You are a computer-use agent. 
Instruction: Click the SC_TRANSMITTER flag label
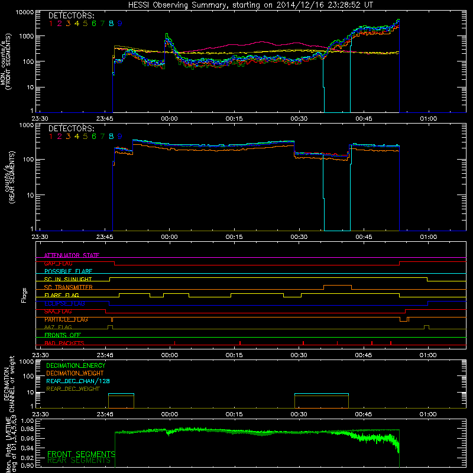coord(69,287)
